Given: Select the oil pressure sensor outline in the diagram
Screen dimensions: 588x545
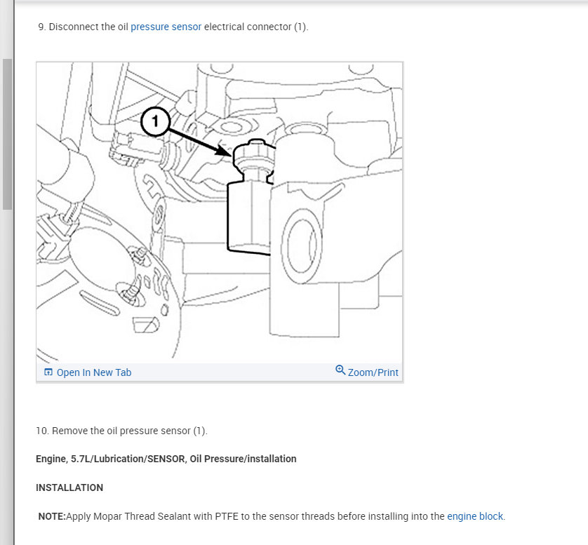Looking at the screenshot, I should (x=253, y=196).
